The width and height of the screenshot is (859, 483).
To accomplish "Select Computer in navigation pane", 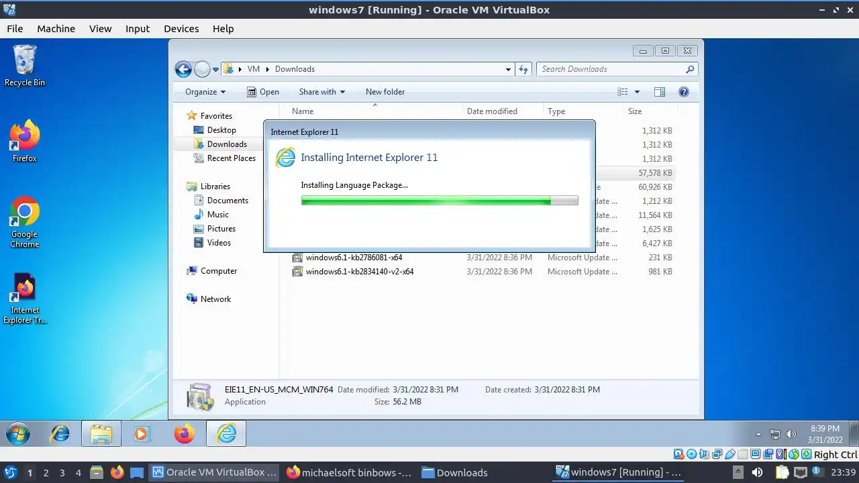I will tap(212, 271).
